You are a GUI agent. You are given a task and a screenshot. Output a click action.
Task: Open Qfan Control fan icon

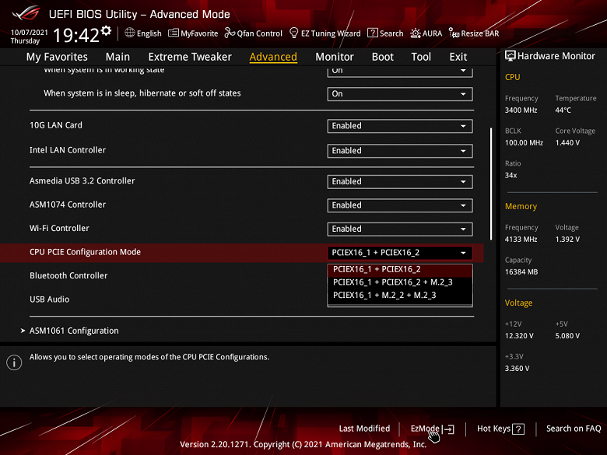[x=230, y=33]
